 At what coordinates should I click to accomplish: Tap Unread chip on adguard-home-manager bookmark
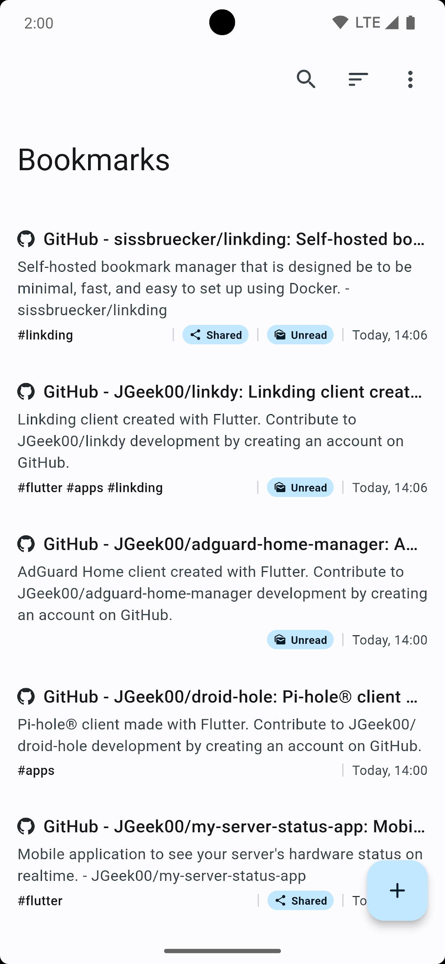(x=300, y=640)
